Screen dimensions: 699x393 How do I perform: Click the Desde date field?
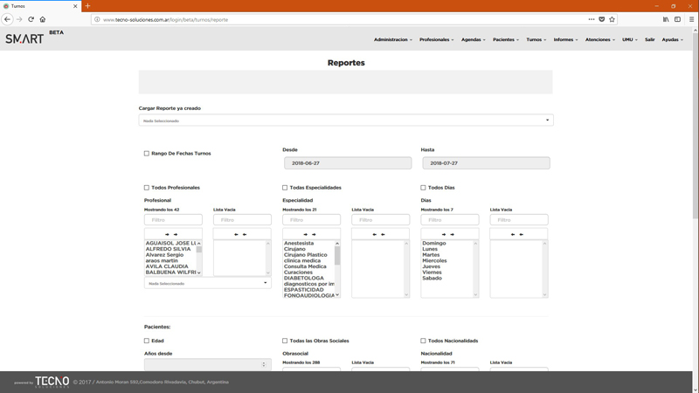point(348,163)
